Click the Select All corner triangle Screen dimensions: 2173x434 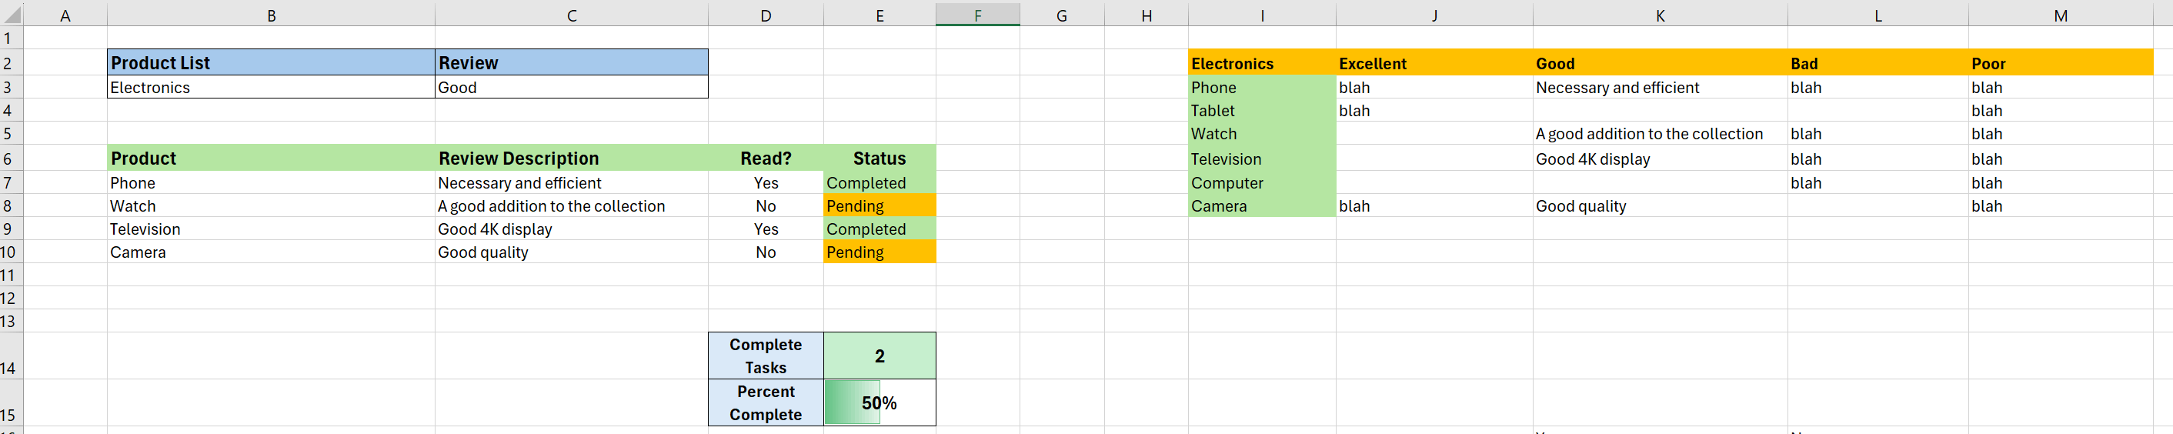[x=11, y=15]
